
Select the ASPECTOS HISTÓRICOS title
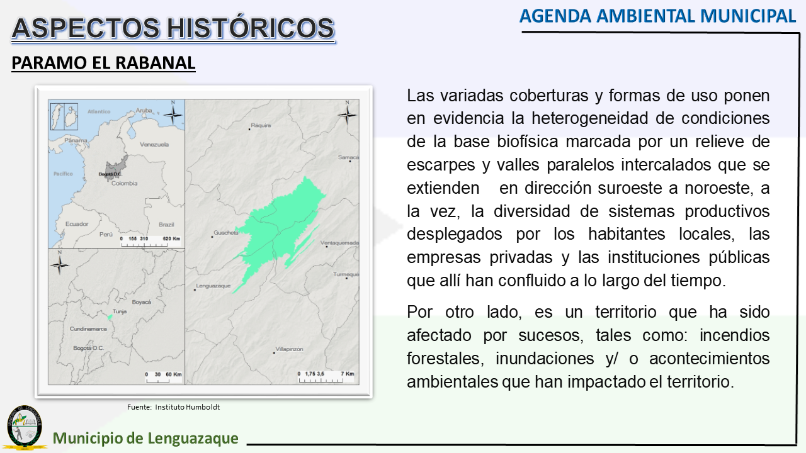[x=173, y=29]
